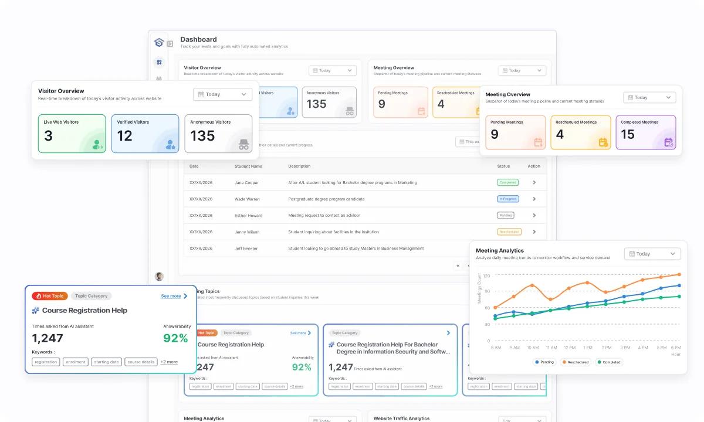Open Today dropdown in background Visitor Overview

333,70
